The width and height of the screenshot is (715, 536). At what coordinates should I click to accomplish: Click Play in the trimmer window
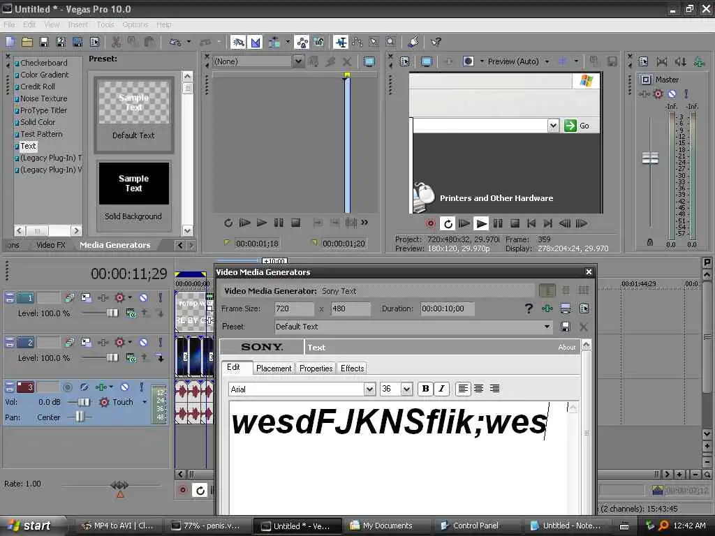click(261, 223)
